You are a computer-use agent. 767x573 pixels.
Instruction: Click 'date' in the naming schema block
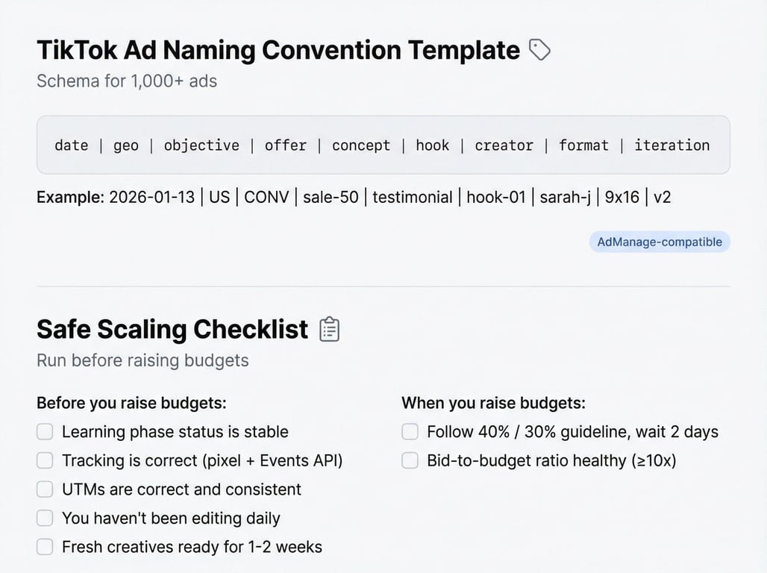point(72,145)
